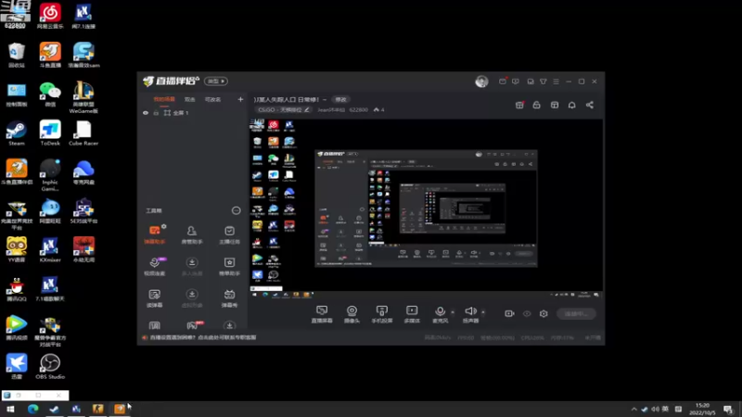Viewport: 742px width, 417px height.
Task: Open the 弹幕秀 tool
Action: (x=229, y=298)
